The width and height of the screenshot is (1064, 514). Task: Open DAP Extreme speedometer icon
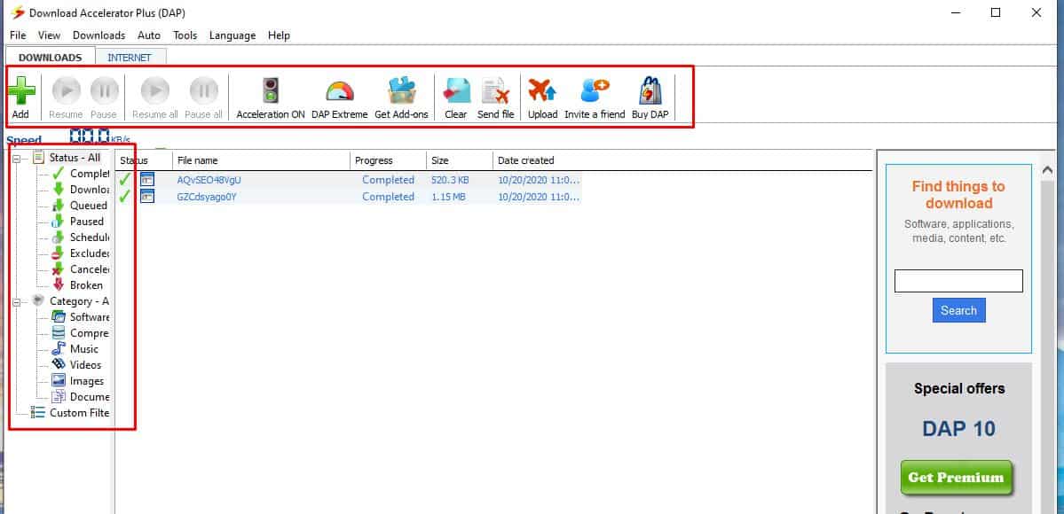(x=339, y=91)
